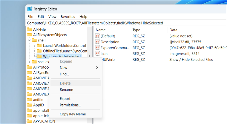This screenshot has width=227, height=124.
Task: Select the Windows.HideSelected key label
Action: point(62,56)
